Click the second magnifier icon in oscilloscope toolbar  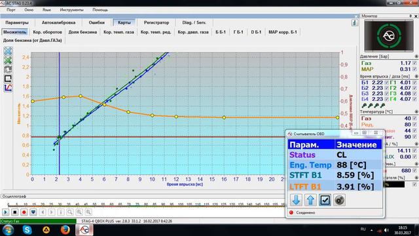[x=79, y=212]
